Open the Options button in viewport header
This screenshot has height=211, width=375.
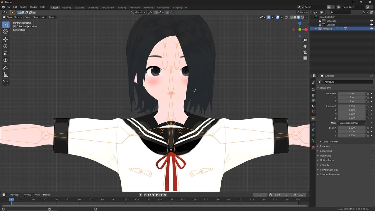click(x=302, y=12)
